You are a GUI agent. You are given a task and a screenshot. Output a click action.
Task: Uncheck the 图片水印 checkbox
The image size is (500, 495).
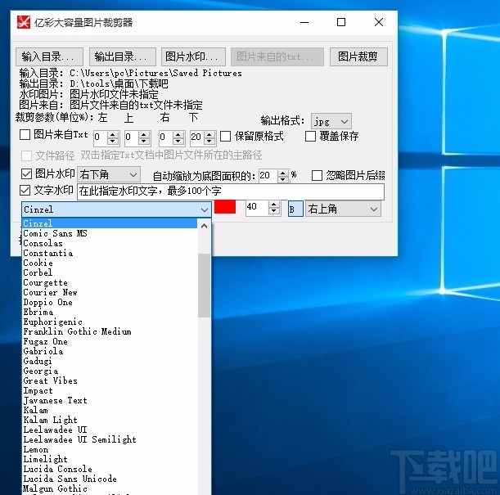26,173
